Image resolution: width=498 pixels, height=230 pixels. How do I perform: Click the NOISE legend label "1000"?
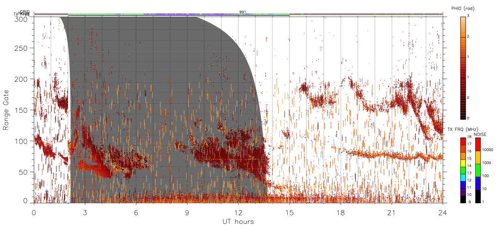[x=486, y=163]
